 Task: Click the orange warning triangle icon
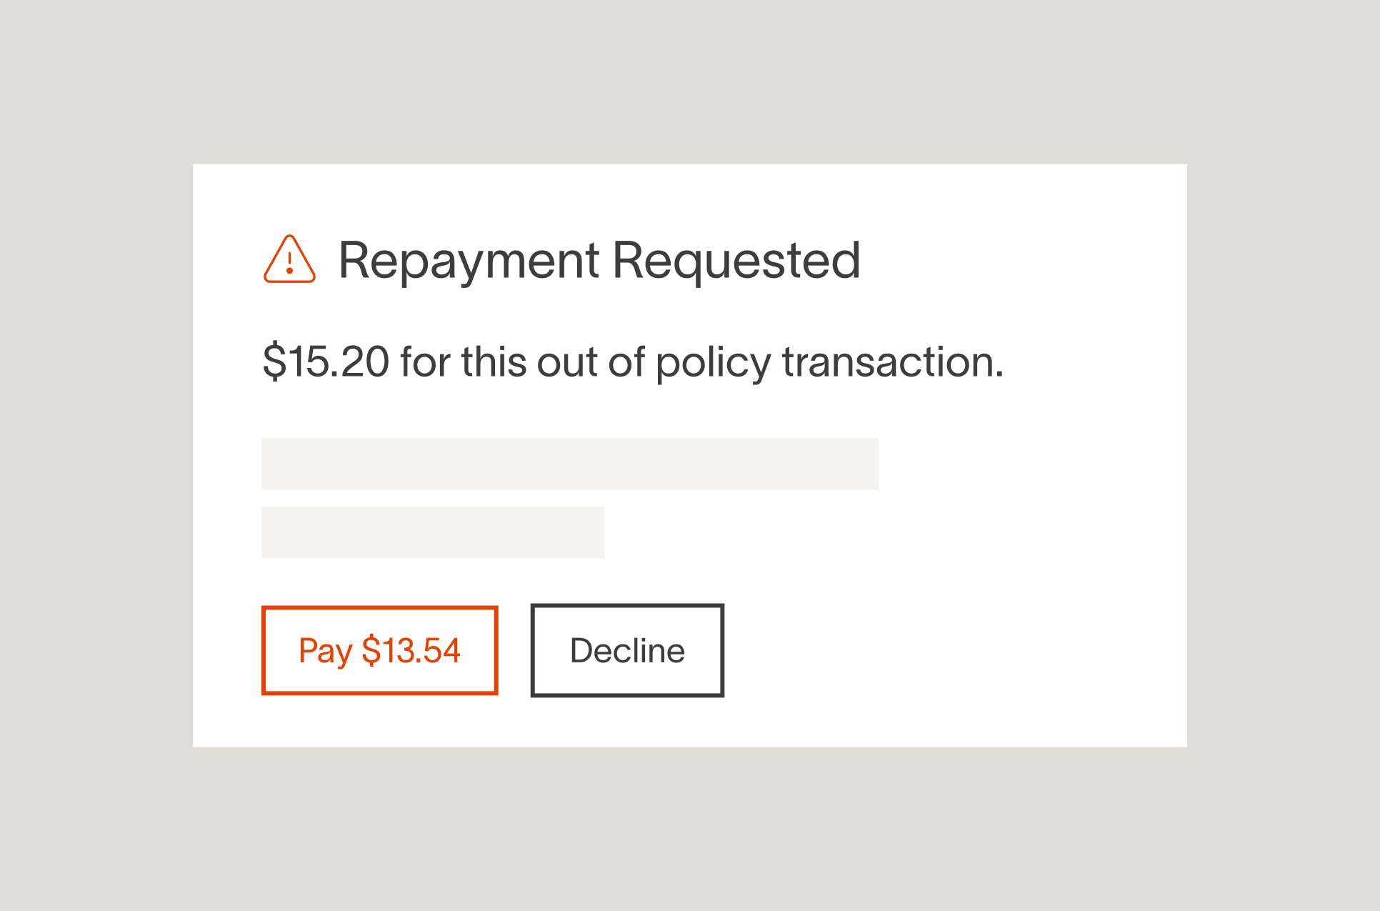(289, 259)
